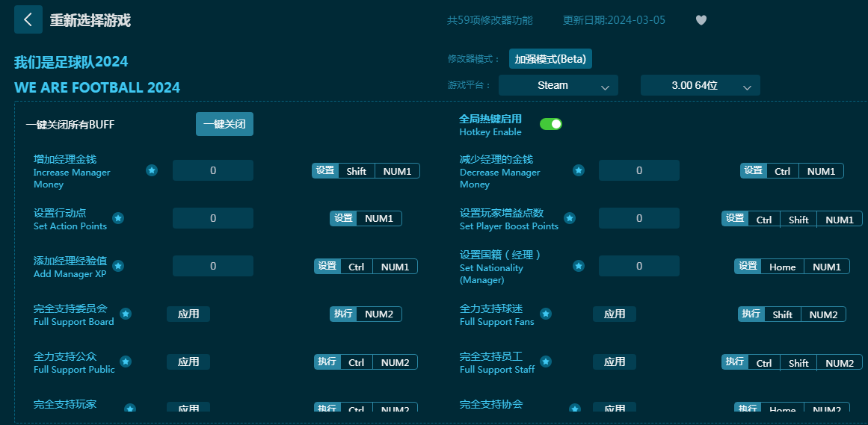The width and height of the screenshot is (868, 425).
Task: Click the heart favorite icon
Action: (x=701, y=20)
